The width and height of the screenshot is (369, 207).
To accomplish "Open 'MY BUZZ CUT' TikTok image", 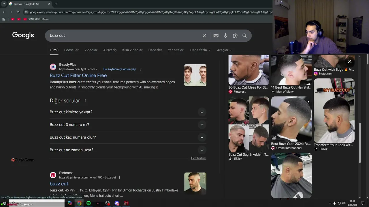I will 334,110.
